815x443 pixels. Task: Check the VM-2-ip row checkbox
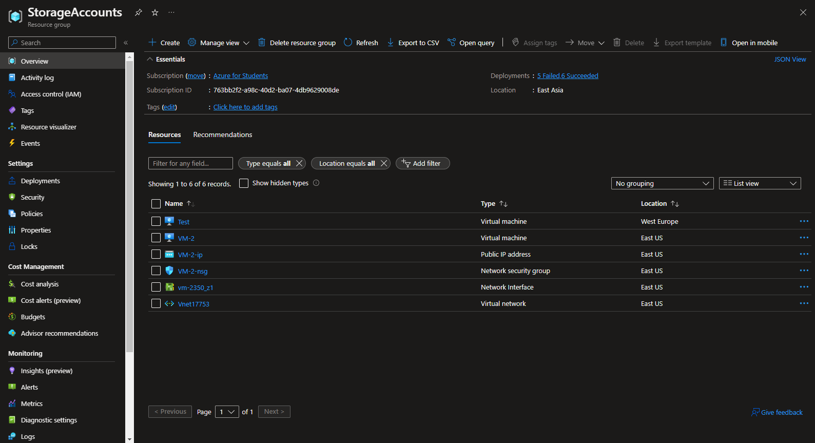tap(156, 254)
